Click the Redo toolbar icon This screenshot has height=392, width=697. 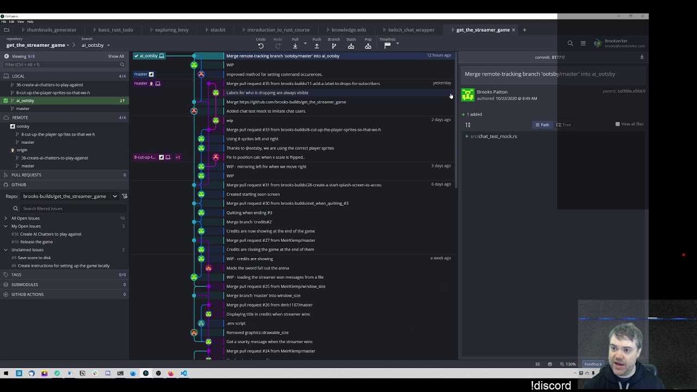coord(278,46)
